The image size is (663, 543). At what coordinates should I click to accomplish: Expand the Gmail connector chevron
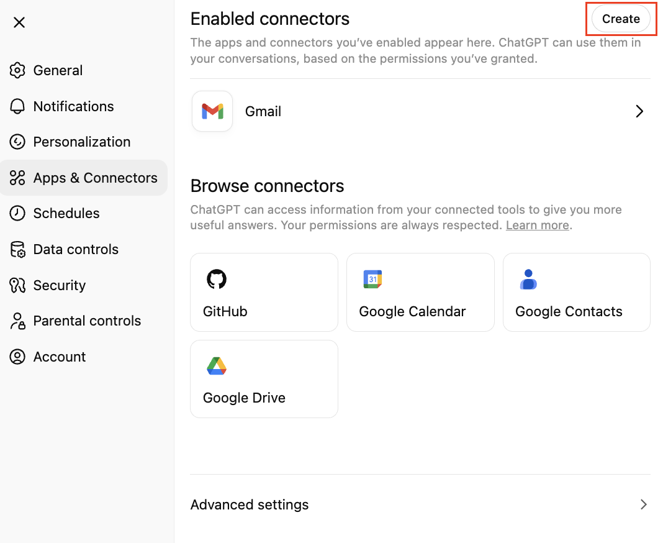coord(639,111)
